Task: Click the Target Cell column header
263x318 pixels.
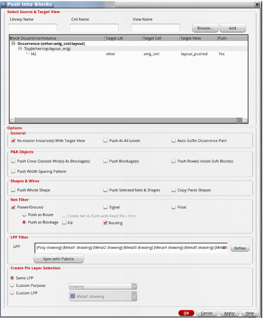Action: click(x=161, y=38)
